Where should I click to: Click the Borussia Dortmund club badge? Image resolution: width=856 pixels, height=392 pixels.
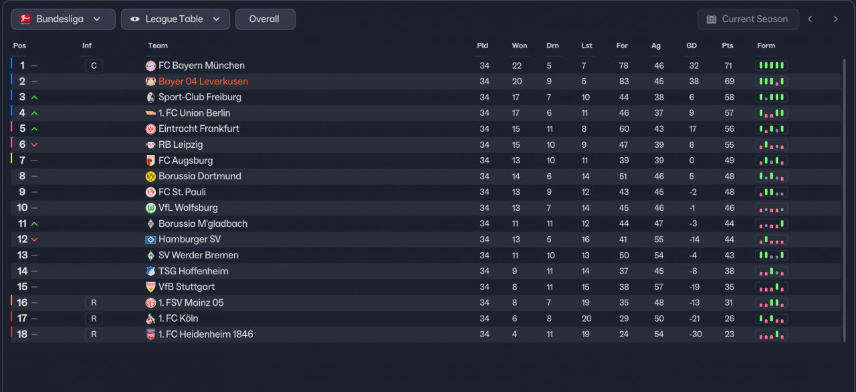(x=150, y=177)
